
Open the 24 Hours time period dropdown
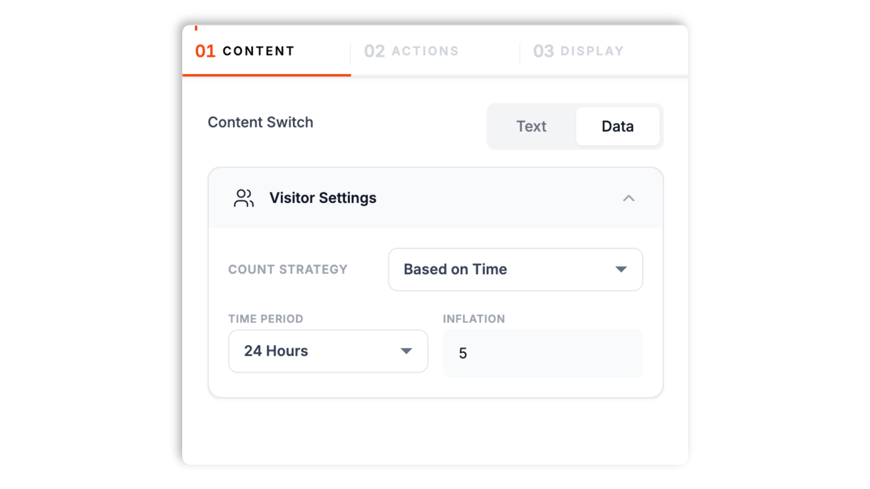pyautogui.click(x=328, y=351)
